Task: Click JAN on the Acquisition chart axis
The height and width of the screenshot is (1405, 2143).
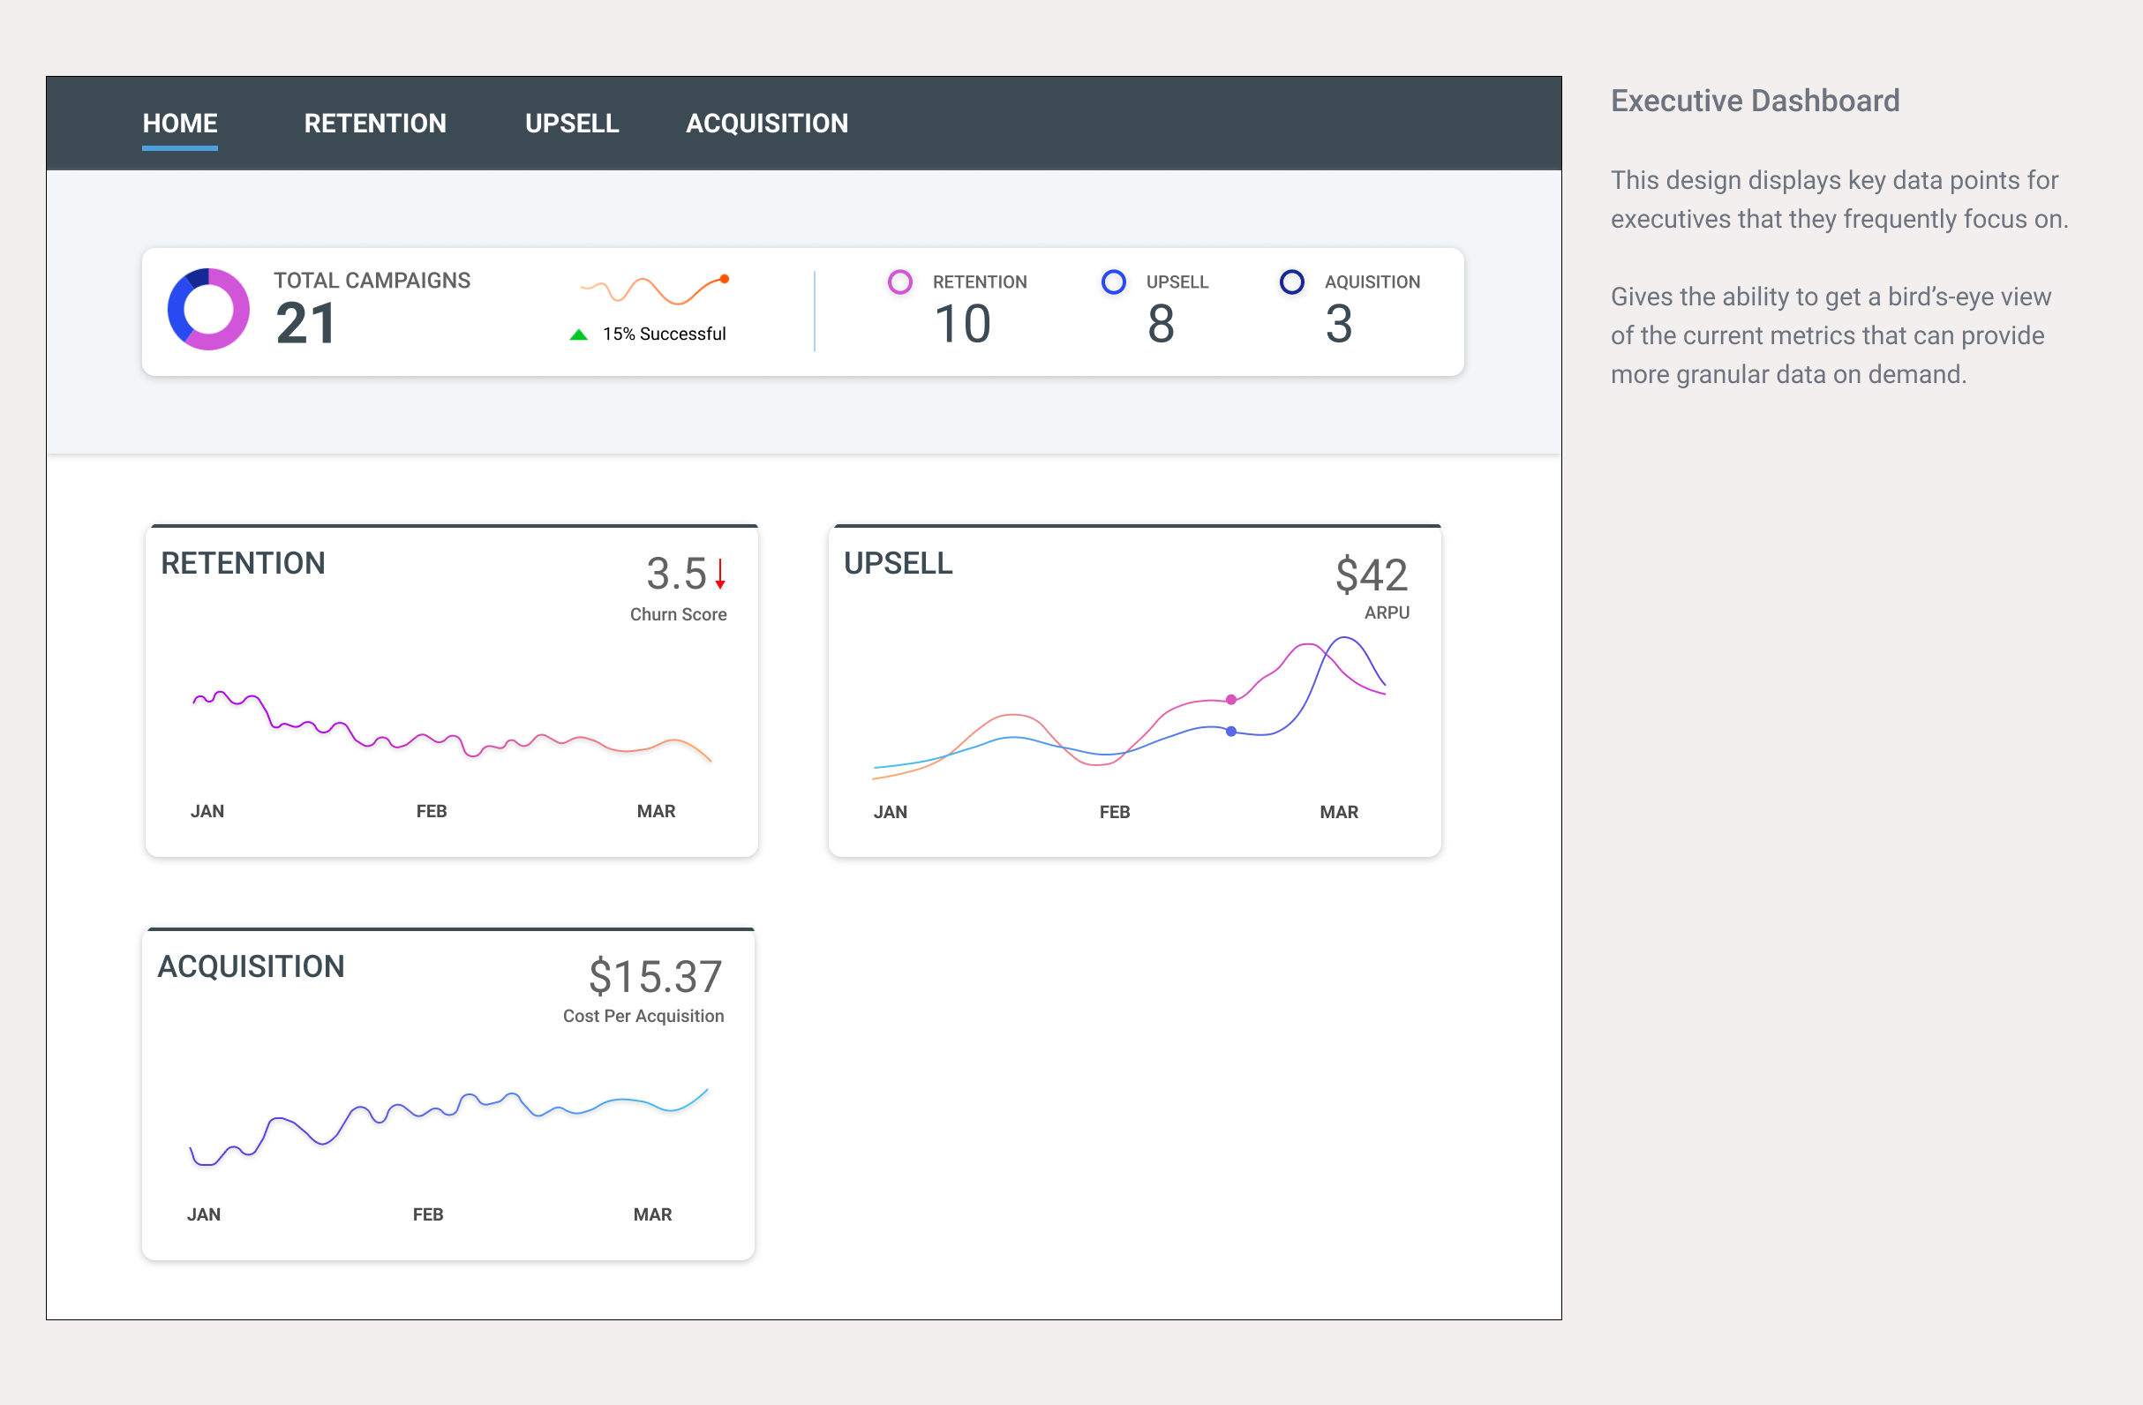Action: click(204, 1215)
